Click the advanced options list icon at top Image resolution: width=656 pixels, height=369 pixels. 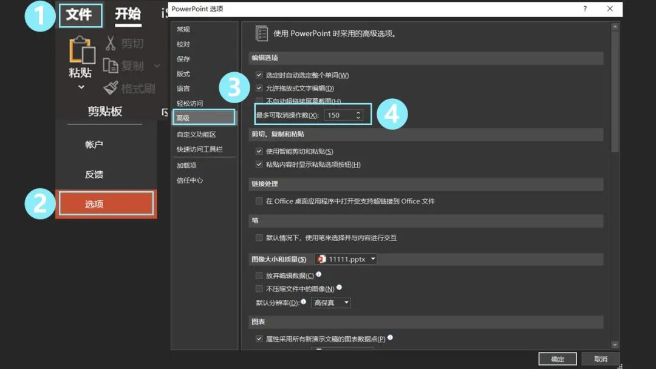[x=261, y=33]
